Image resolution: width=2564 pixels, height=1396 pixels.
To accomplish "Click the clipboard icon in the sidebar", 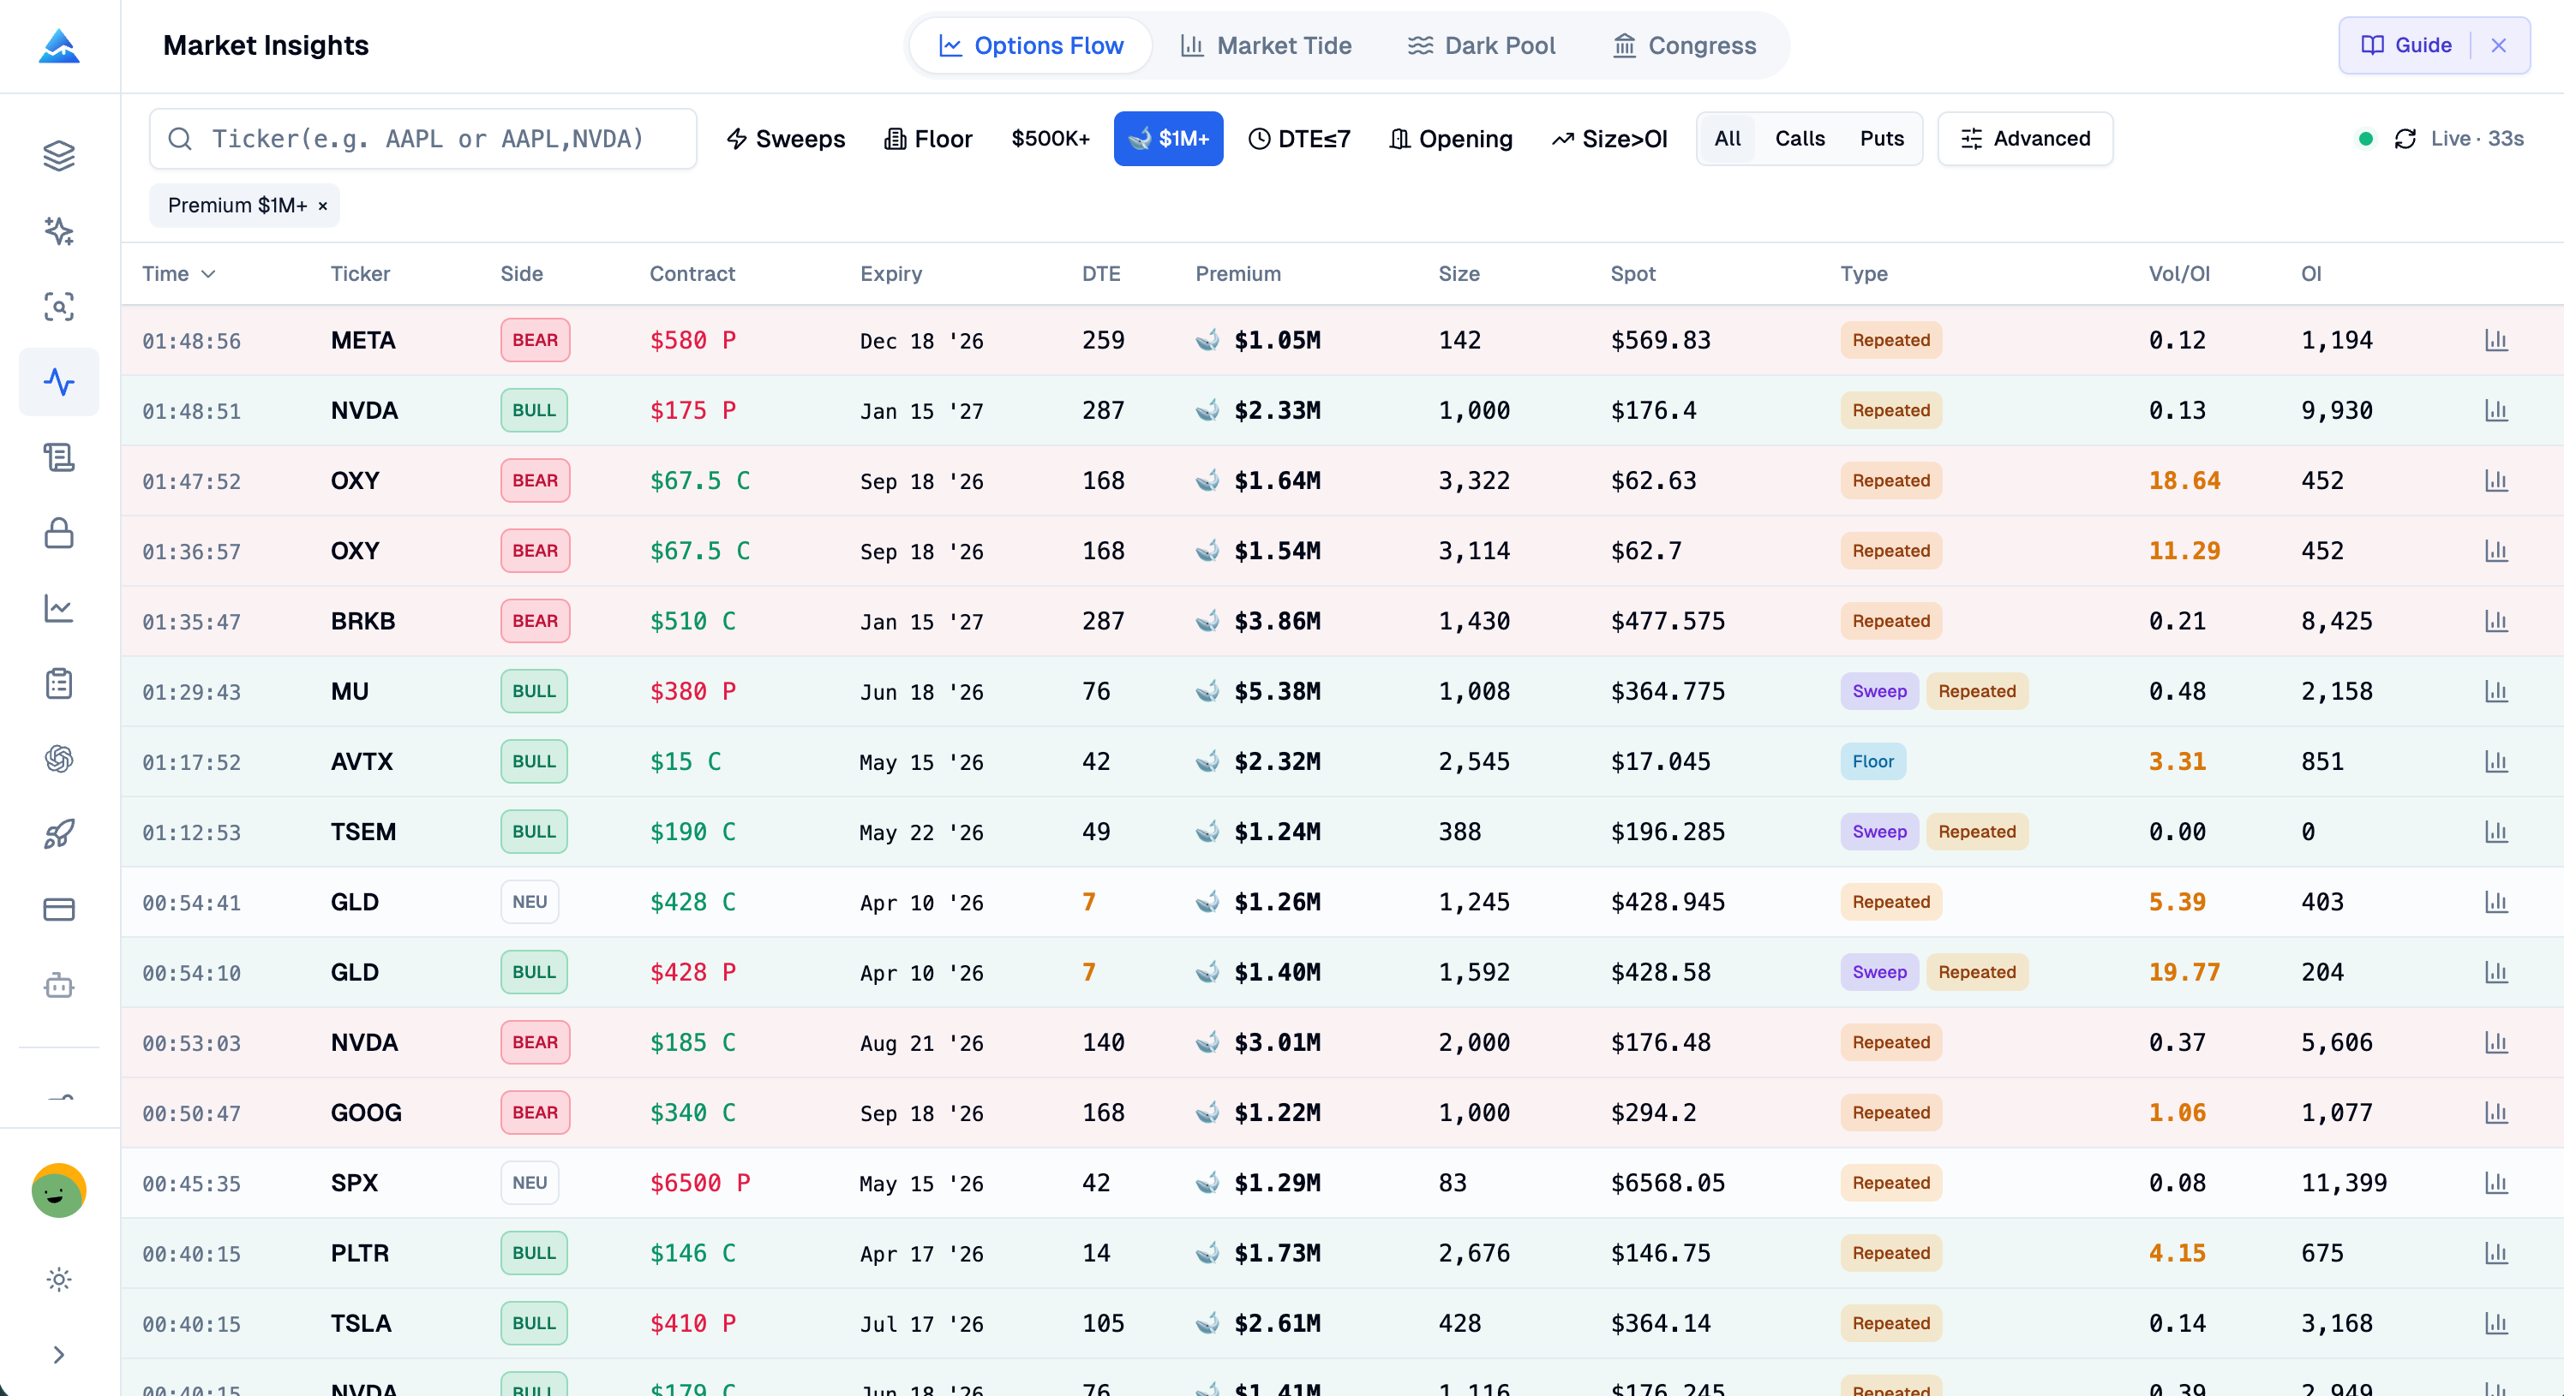I will click(x=59, y=683).
